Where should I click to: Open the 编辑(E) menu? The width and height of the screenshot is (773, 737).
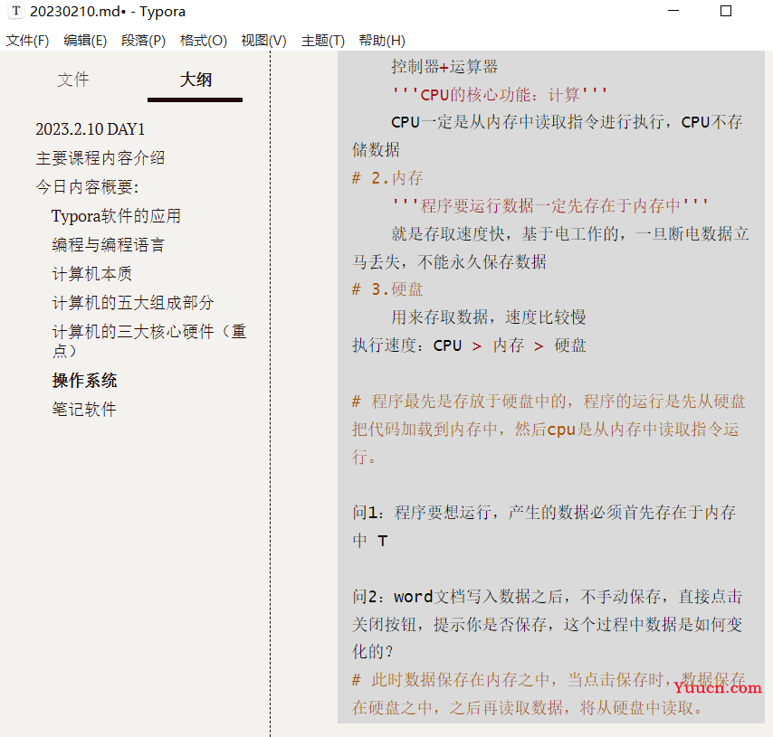tap(85, 41)
